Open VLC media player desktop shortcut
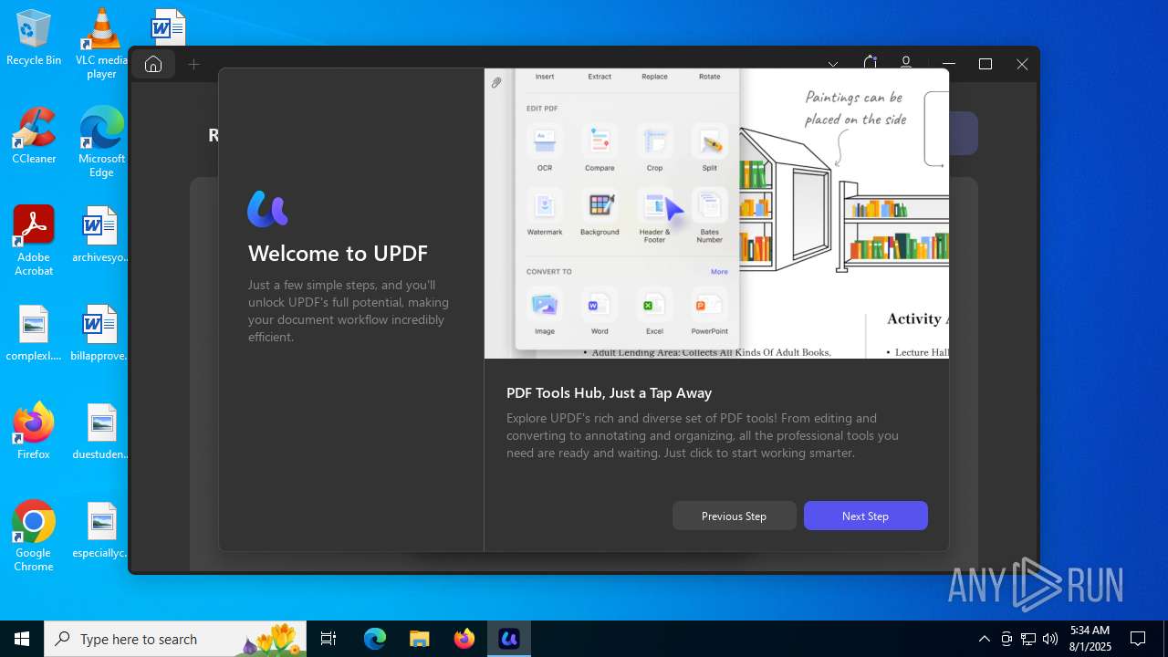Viewport: 1168px width, 657px height. point(101,44)
